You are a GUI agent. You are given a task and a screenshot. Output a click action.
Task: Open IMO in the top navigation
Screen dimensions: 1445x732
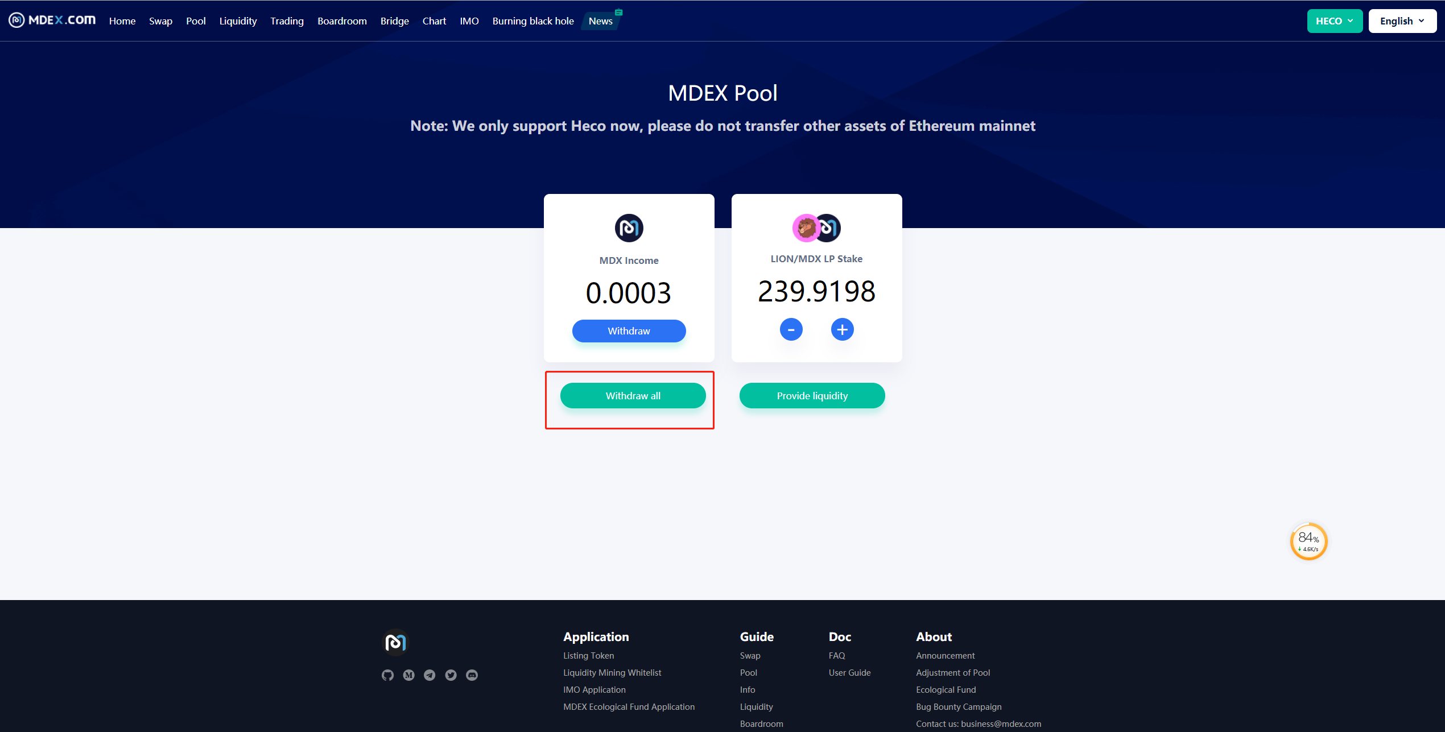[469, 21]
